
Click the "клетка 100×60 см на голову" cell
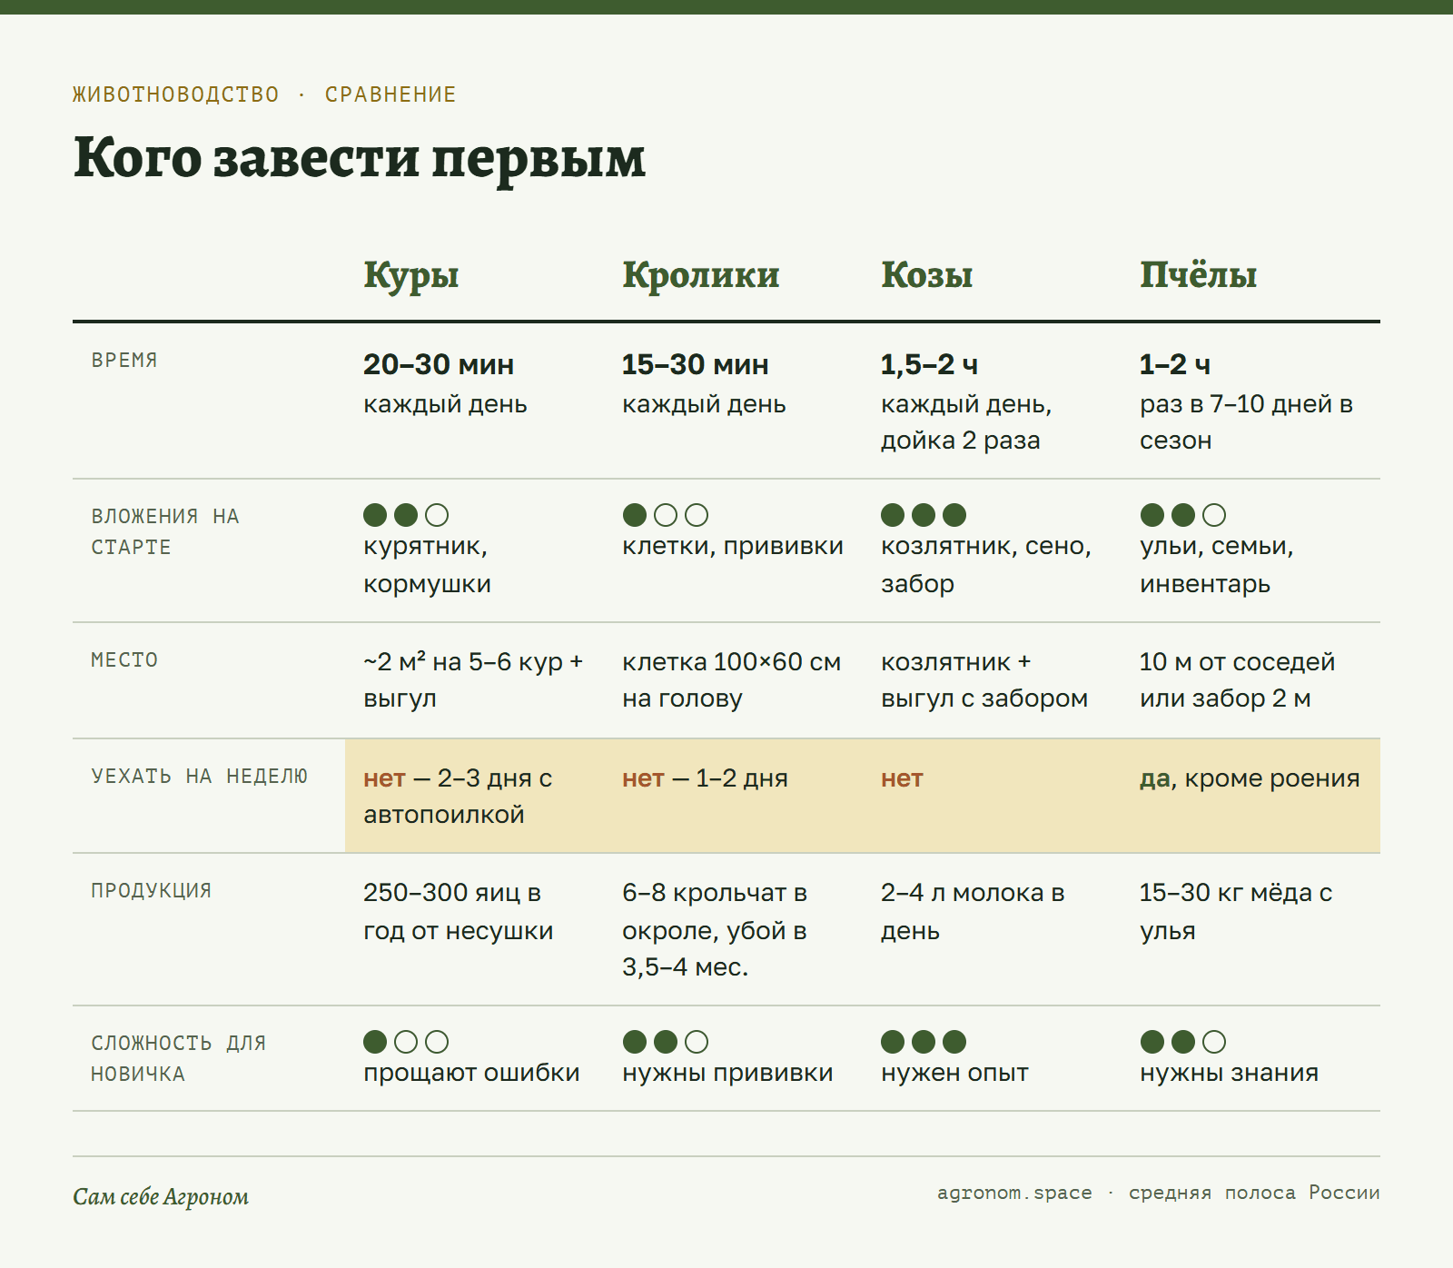point(731,680)
